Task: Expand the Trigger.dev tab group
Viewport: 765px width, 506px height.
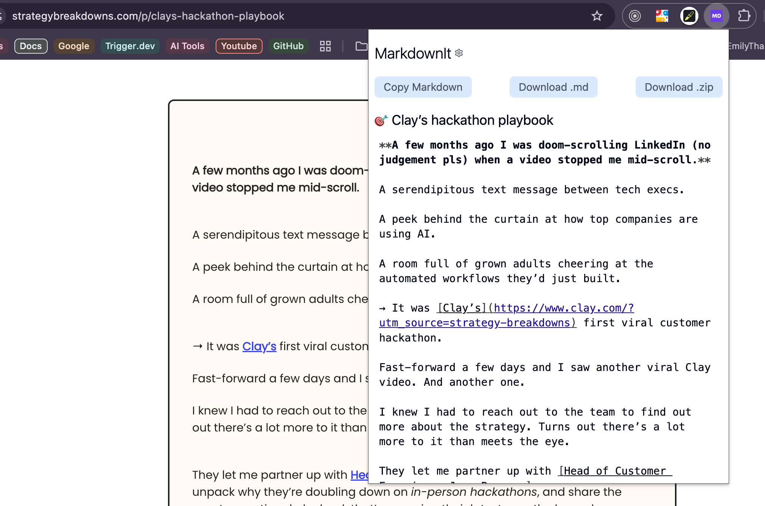Action: (x=130, y=46)
